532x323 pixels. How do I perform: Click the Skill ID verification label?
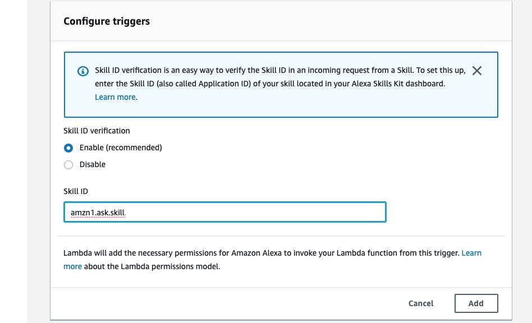pyautogui.click(x=97, y=131)
